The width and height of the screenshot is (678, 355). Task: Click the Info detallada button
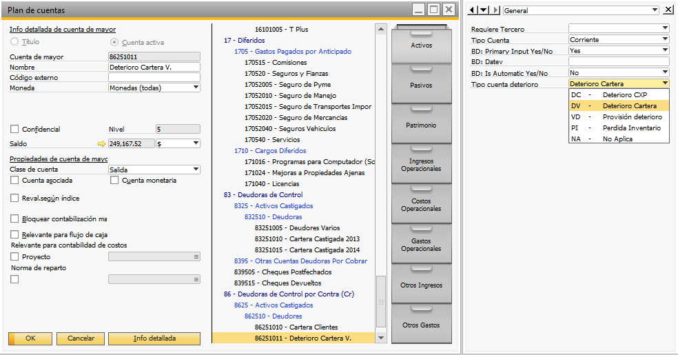[154, 338]
